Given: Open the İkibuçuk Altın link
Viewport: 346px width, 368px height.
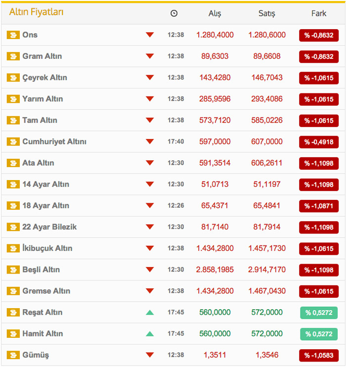Looking at the screenshot, I should [x=47, y=248].
